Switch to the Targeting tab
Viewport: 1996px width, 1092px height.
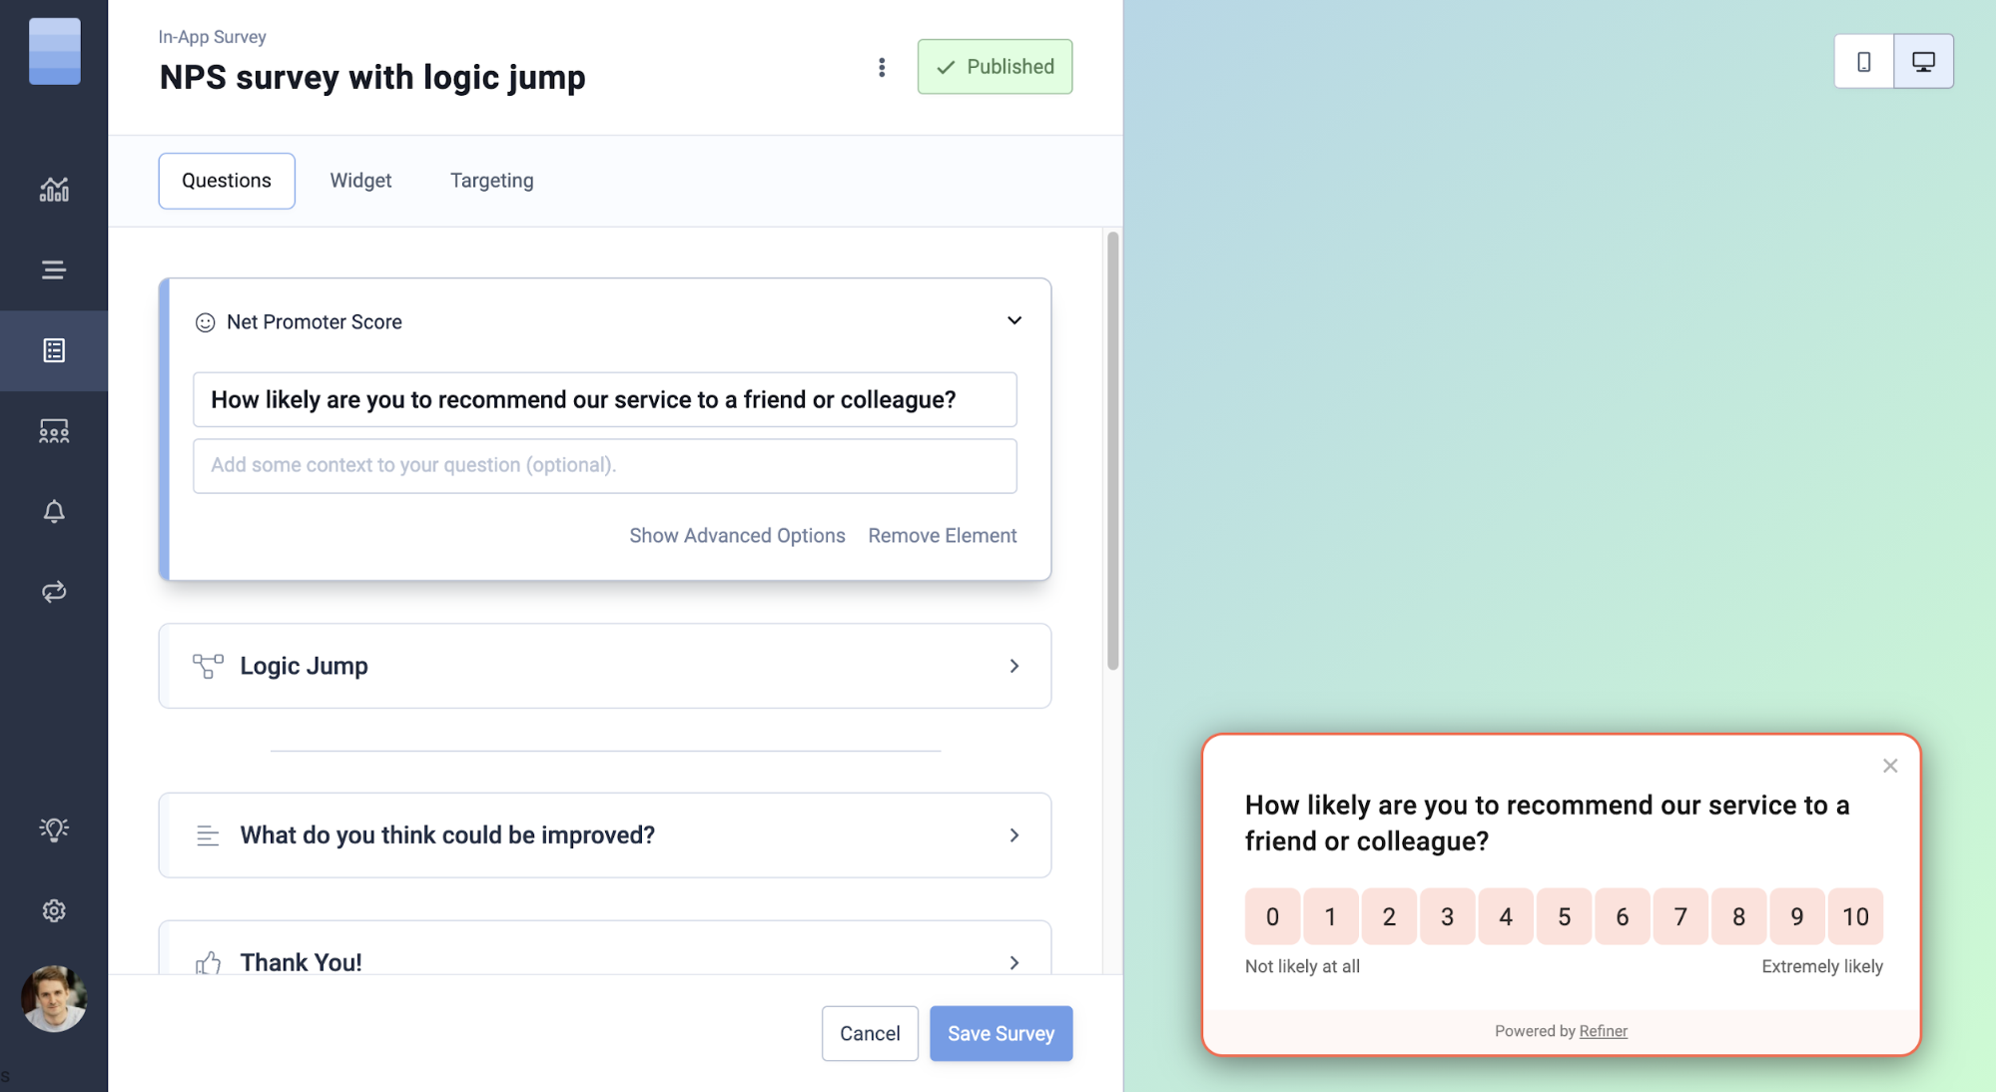491,181
